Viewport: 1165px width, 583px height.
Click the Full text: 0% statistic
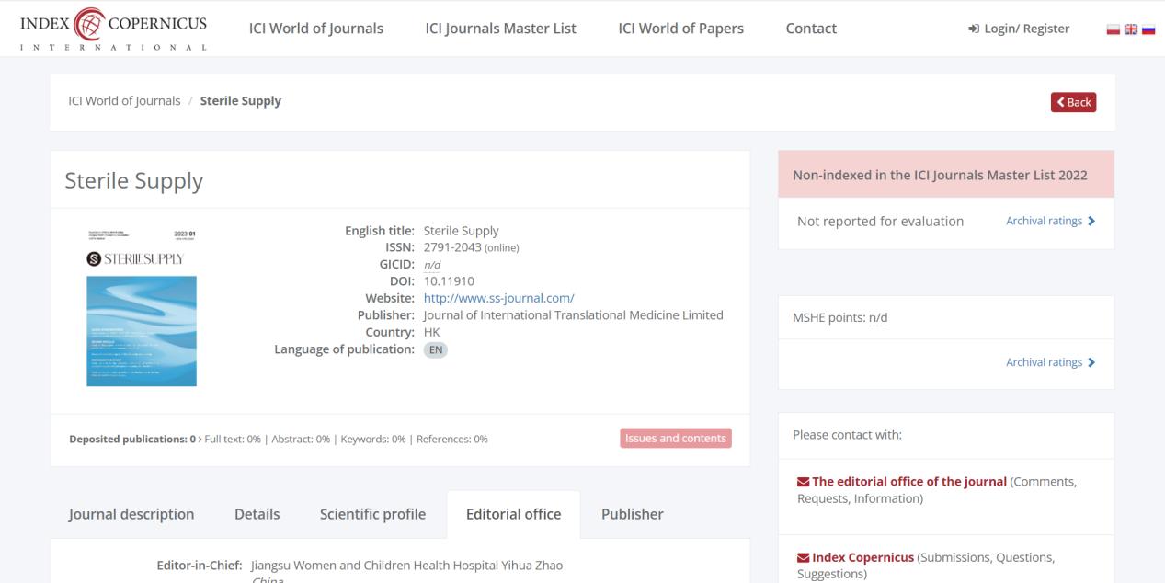pyautogui.click(x=234, y=439)
